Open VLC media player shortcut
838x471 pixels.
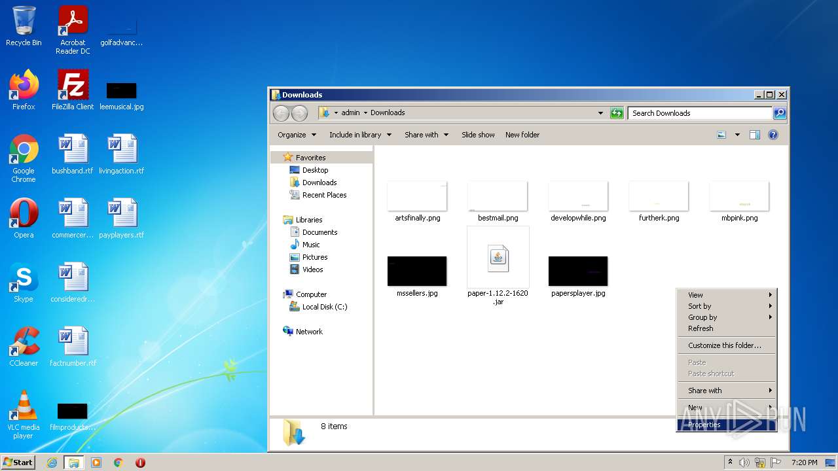click(24, 415)
